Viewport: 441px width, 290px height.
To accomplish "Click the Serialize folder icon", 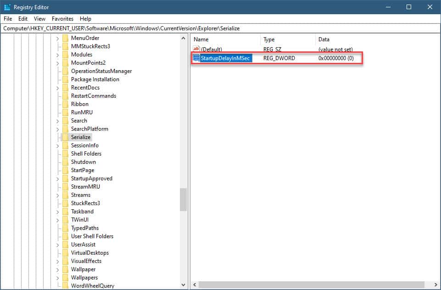I will (65, 137).
